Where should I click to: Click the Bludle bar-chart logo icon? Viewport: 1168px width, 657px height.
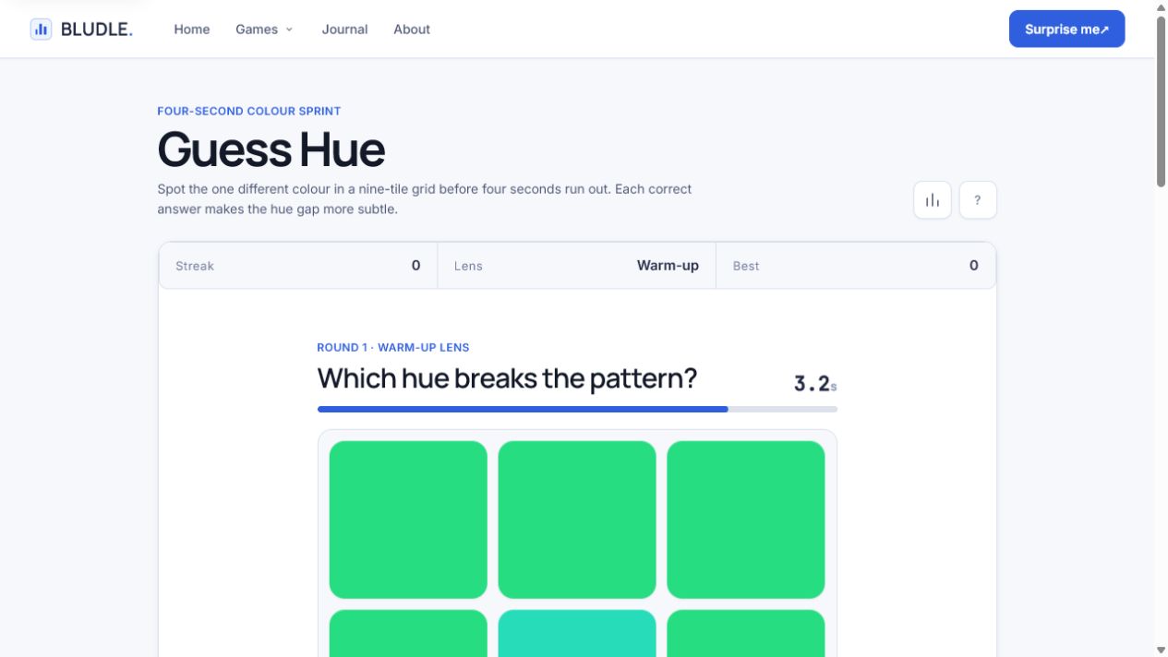41,30
